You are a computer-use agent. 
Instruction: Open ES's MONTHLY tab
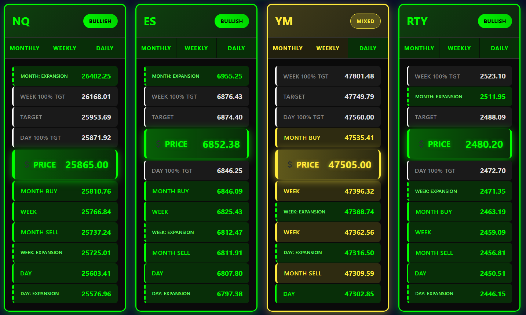[x=156, y=48]
